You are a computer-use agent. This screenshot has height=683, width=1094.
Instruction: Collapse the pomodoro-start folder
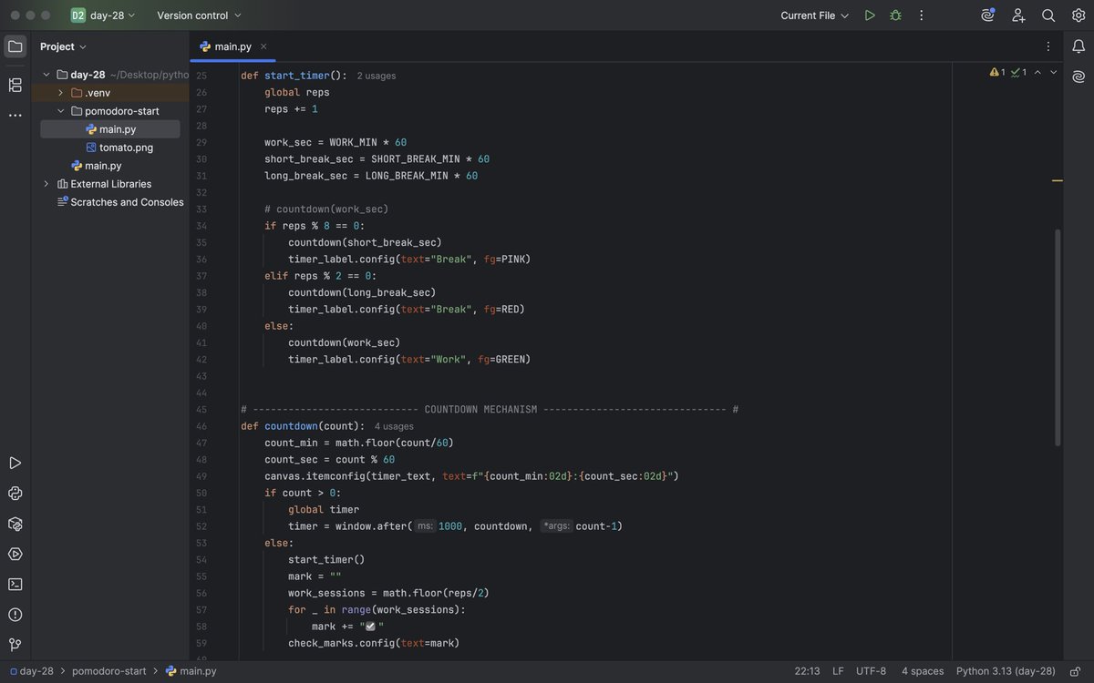click(x=60, y=111)
